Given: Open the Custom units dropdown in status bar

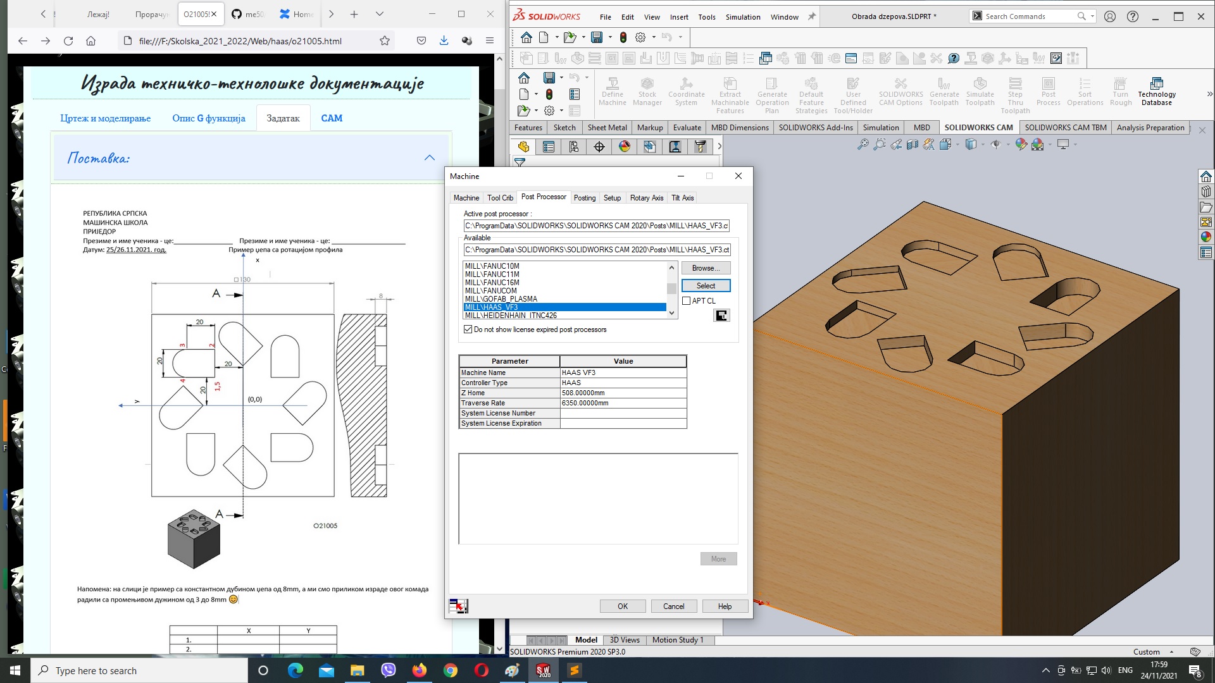Looking at the screenshot, I should (x=1171, y=652).
